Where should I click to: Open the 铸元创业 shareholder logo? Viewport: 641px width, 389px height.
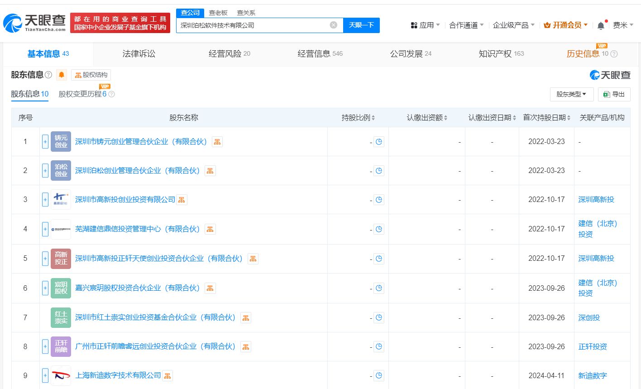[x=61, y=141]
